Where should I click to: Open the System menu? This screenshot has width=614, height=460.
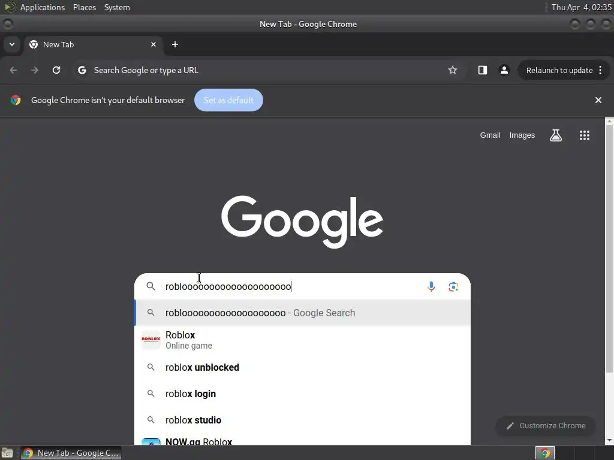pos(117,7)
